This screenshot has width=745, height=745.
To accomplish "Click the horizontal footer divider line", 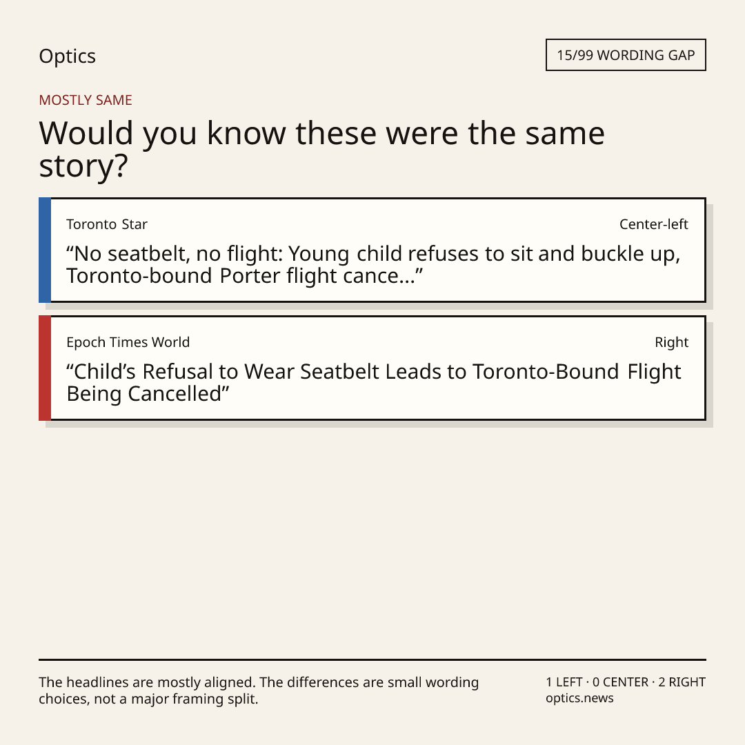I will pos(372,659).
